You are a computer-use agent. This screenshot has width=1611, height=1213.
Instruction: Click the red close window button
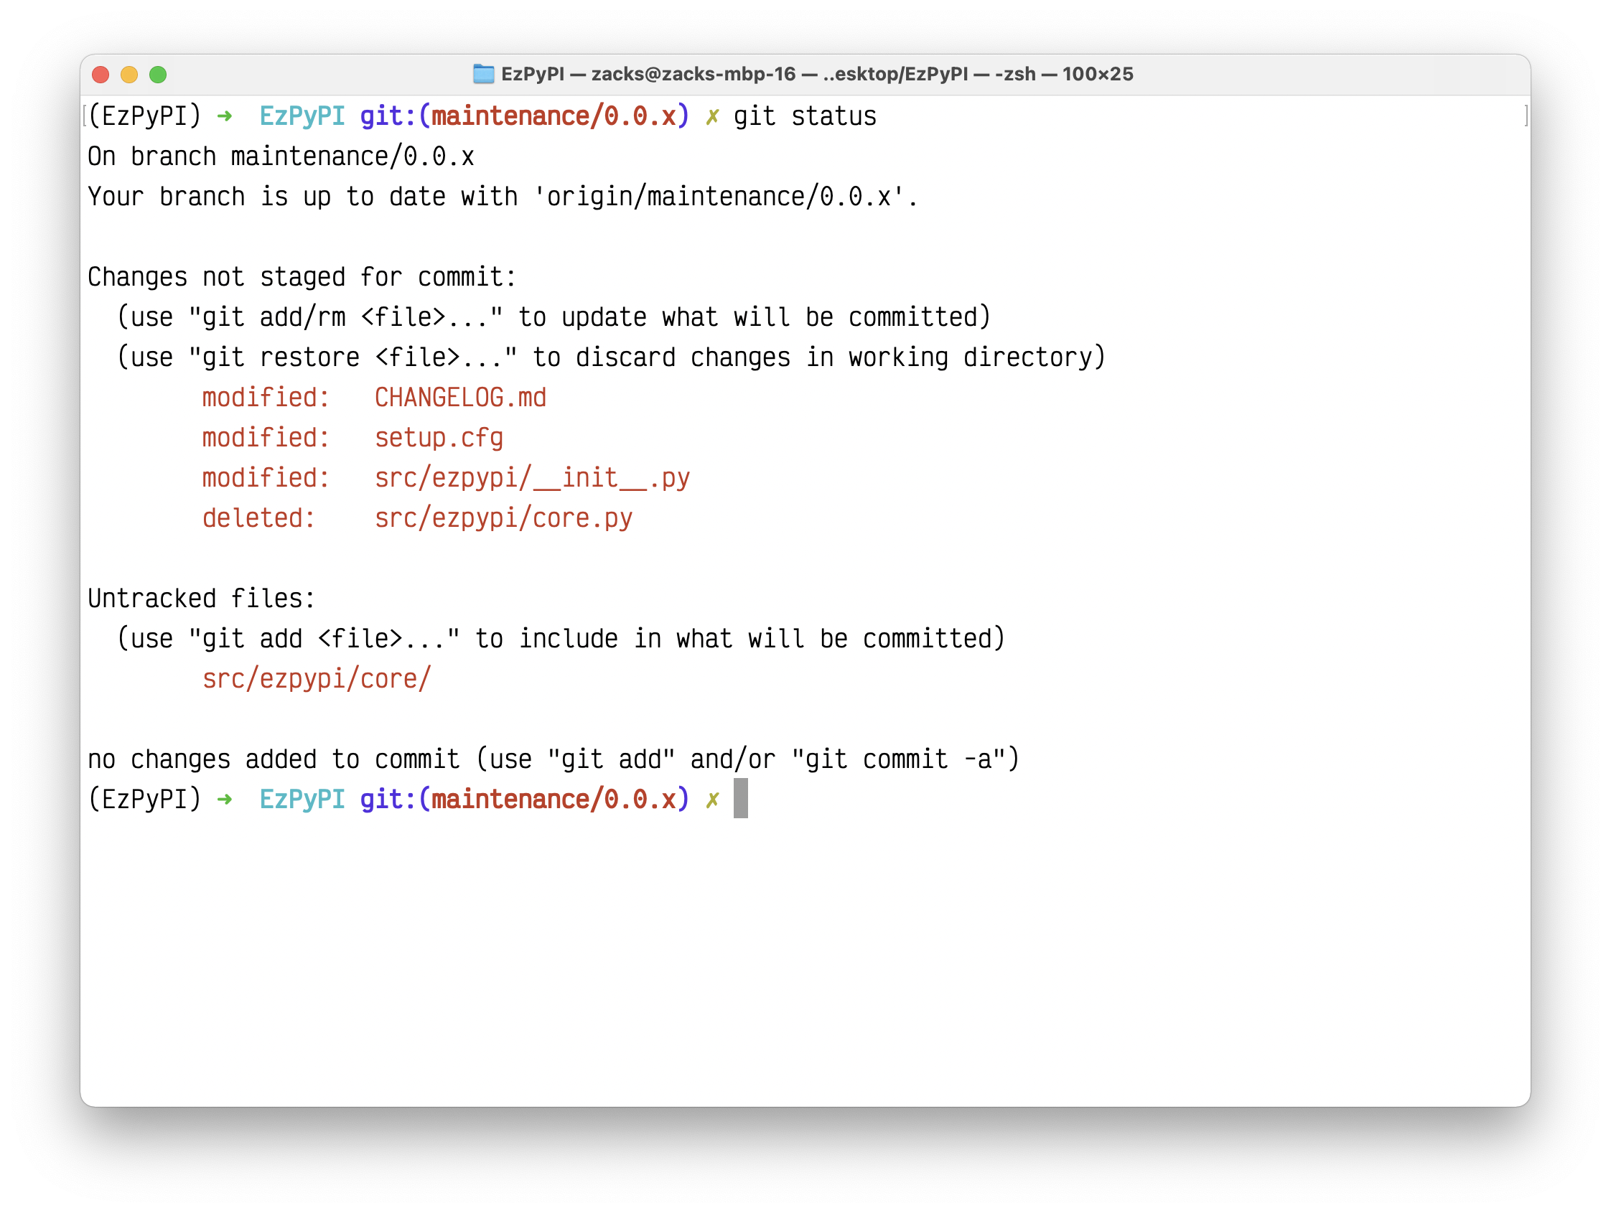101,74
